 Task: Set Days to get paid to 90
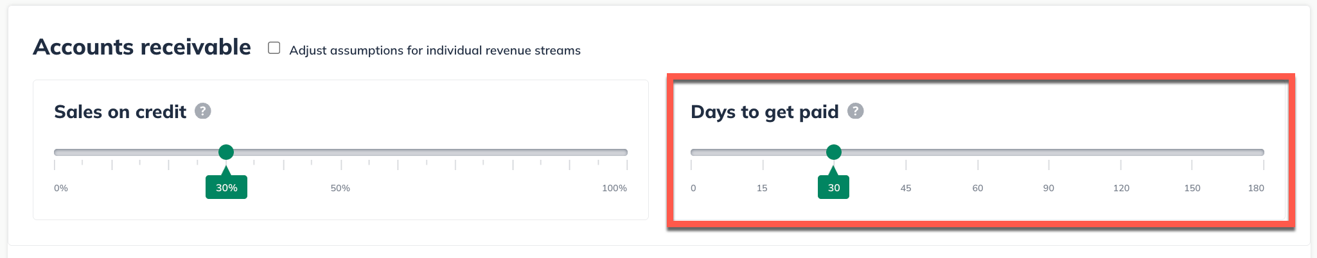(1048, 153)
